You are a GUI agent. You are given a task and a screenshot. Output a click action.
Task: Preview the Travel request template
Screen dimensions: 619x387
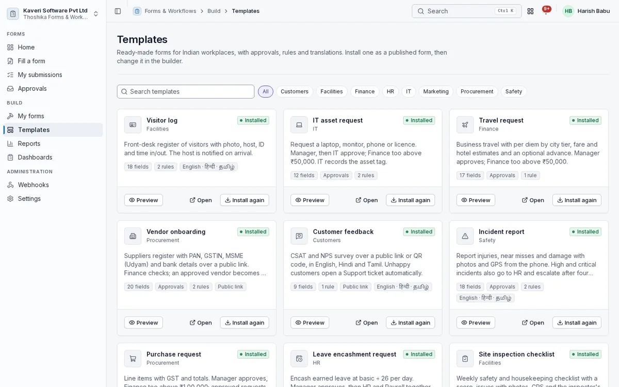tap(476, 200)
